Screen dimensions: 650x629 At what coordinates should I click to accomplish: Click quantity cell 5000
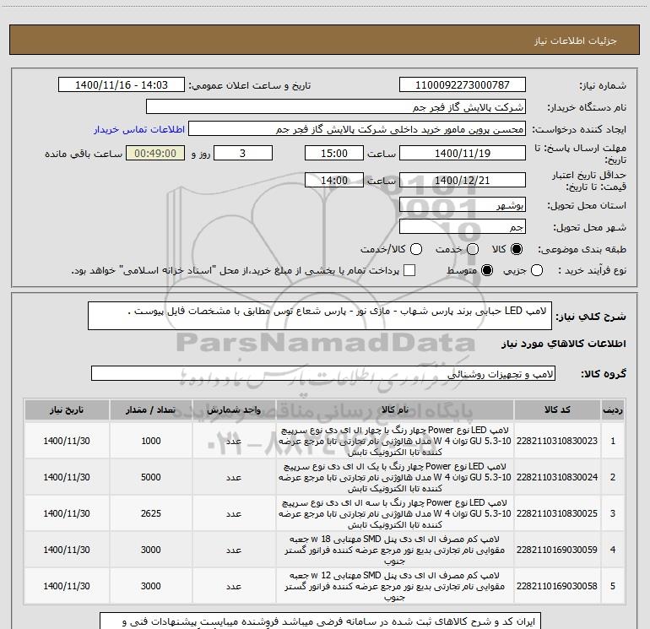pyautogui.click(x=150, y=477)
